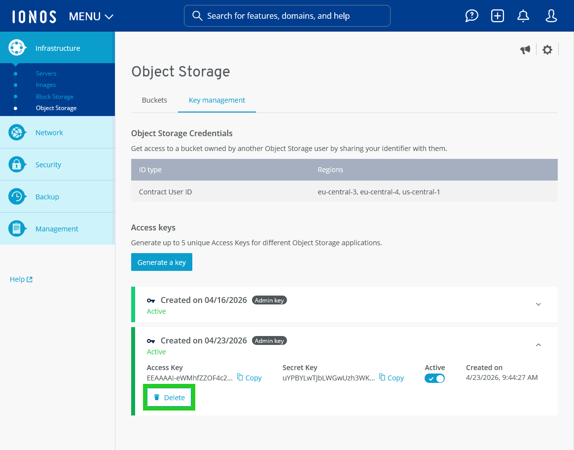Click the plus add icon in header
The height and width of the screenshot is (450, 574).
click(498, 16)
